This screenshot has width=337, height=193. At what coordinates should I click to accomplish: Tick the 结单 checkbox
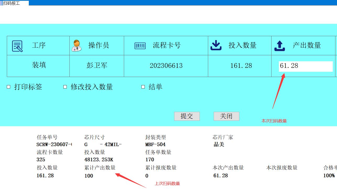pyautogui.click(x=143, y=87)
